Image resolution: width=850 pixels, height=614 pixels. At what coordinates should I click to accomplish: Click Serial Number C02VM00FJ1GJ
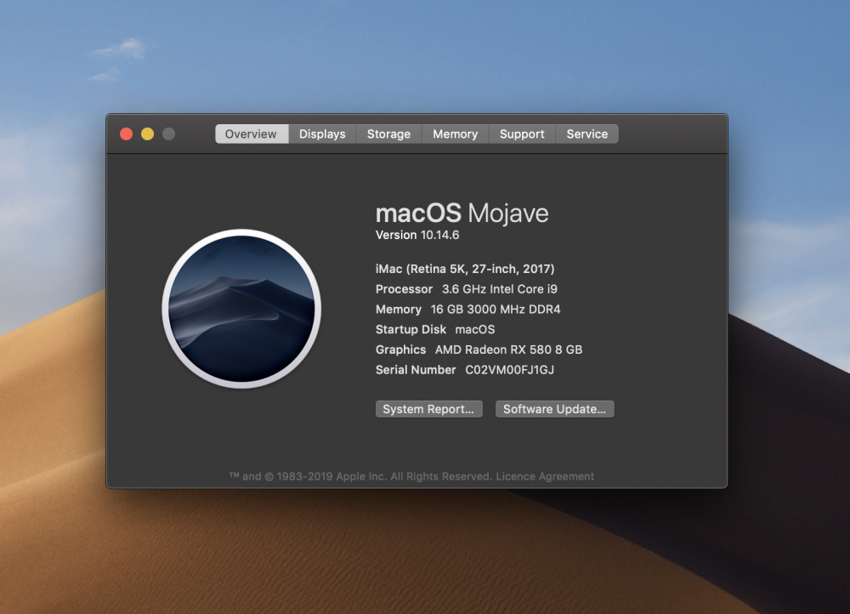click(465, 370)
